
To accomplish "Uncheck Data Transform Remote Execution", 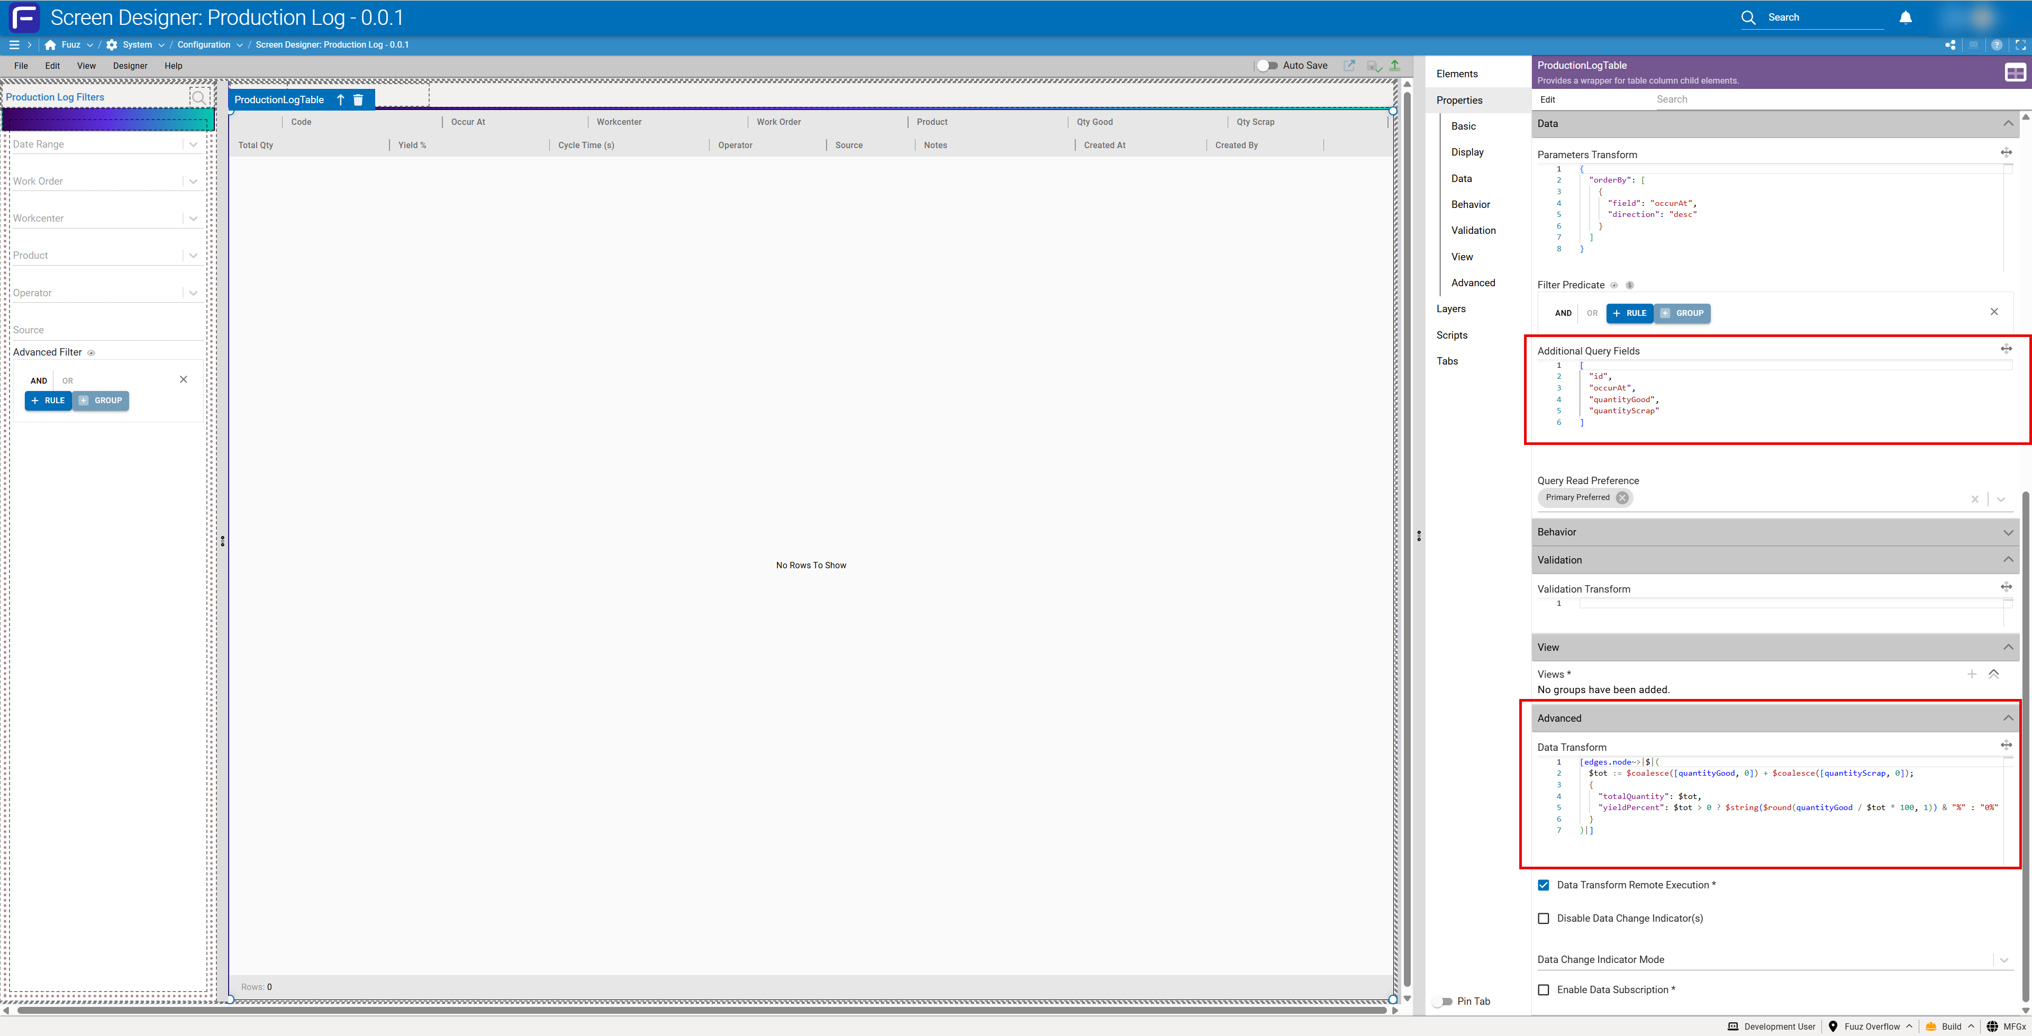I will [1544, 885].
